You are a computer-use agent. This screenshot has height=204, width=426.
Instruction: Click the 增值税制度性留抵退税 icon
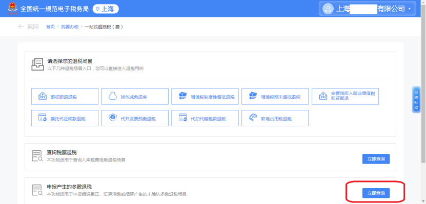(x=182, y=96)
